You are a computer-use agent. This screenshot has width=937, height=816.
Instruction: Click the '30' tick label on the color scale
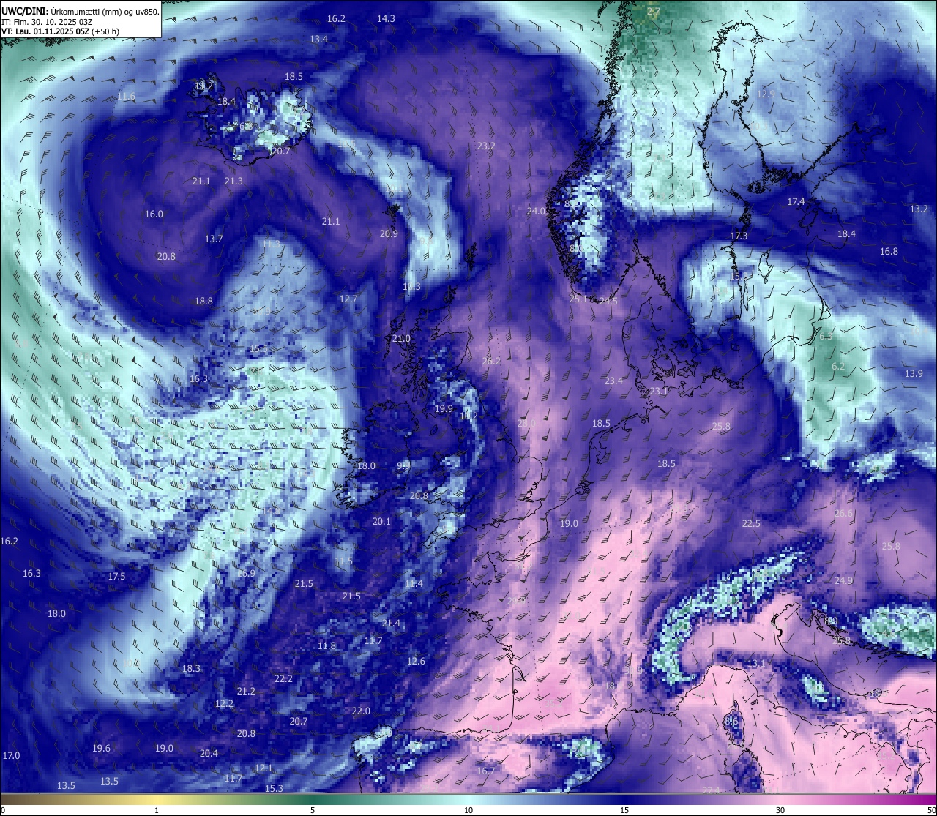click(x=780, y=810)
